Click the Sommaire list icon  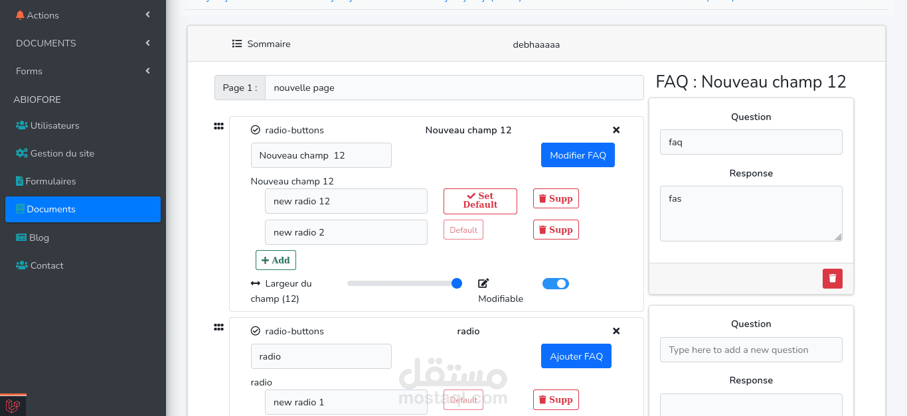(237, 44)
